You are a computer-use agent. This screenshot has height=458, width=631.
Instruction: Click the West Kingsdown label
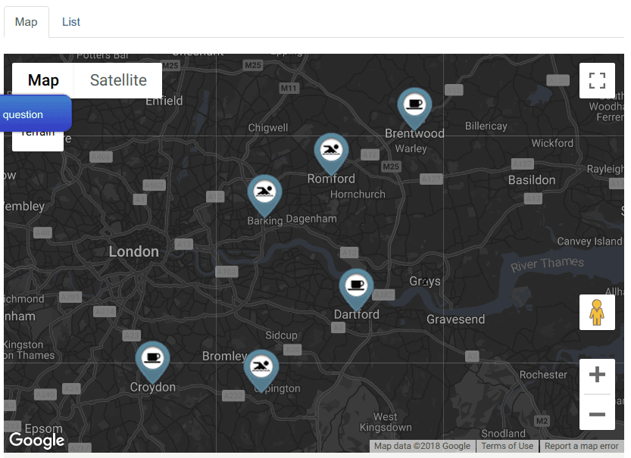386,422
